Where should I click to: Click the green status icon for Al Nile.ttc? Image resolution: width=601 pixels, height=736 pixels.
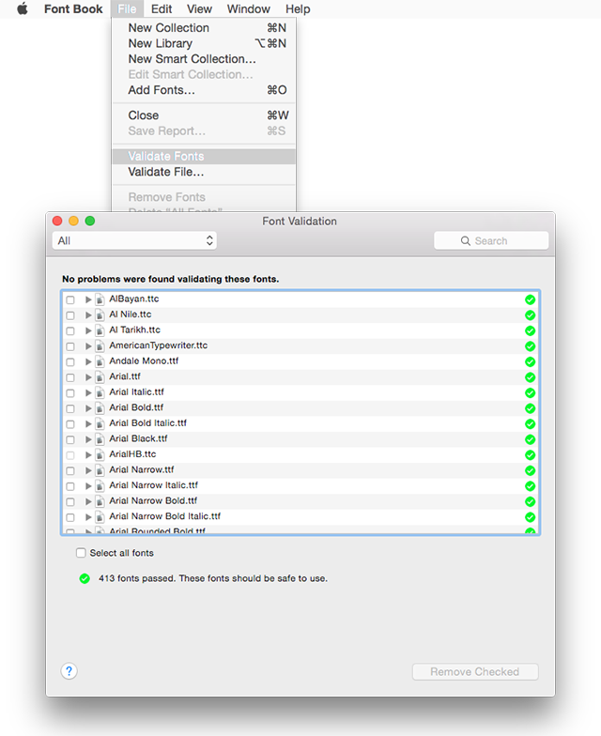[530, 315]
